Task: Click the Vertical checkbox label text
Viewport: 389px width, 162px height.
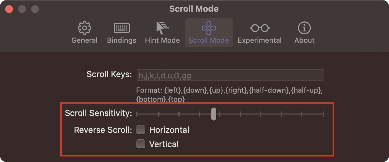Action: 164,144
